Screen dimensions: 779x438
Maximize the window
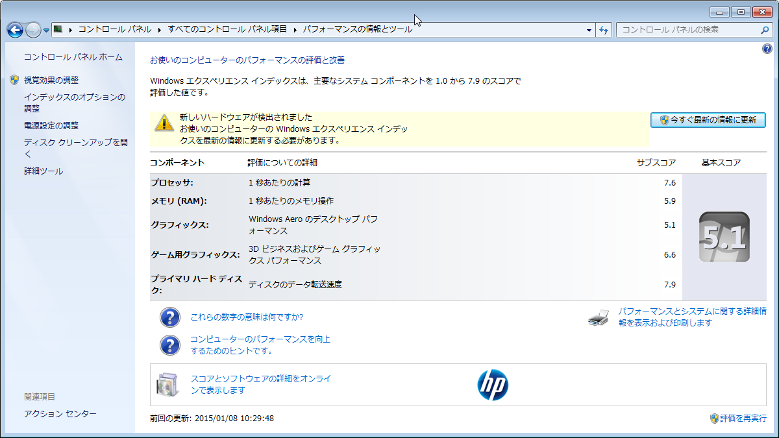click(739, 12)
